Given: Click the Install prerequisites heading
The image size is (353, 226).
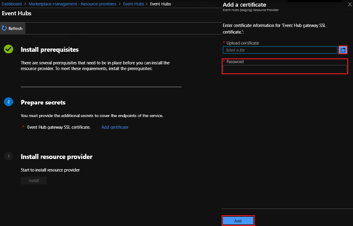Looking at the screenshot, I should 50,49.
